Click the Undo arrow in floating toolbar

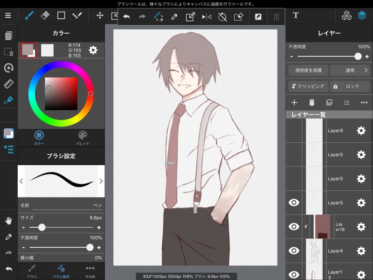coord(126,17)
